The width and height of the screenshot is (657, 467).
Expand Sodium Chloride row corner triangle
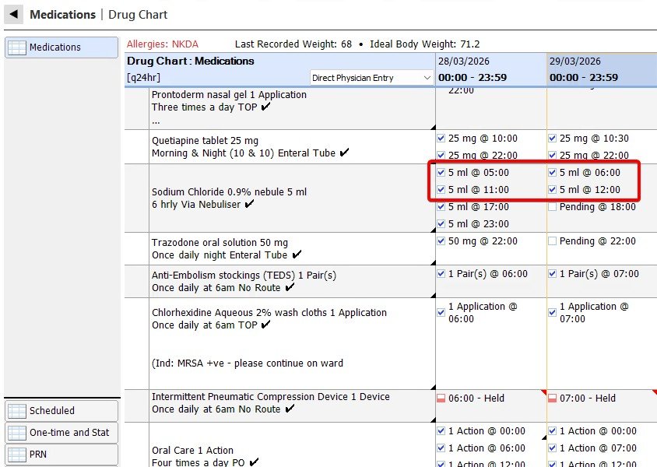coord(431,228)
